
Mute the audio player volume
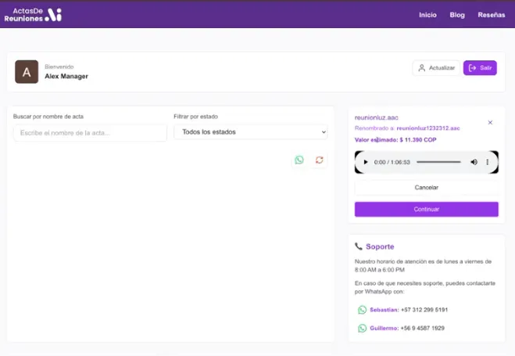(474, 162)
